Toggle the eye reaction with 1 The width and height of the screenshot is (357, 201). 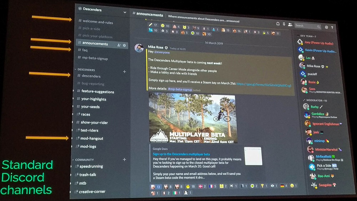[274, 186]
